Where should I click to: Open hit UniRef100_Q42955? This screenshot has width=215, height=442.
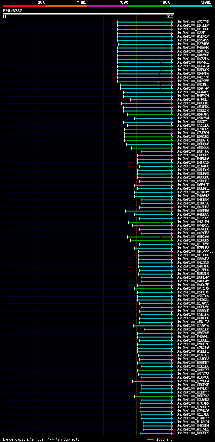[x=193, y=81]
